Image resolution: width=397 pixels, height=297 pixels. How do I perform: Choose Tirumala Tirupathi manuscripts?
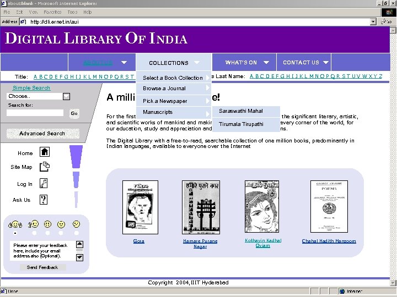[246, 124]
